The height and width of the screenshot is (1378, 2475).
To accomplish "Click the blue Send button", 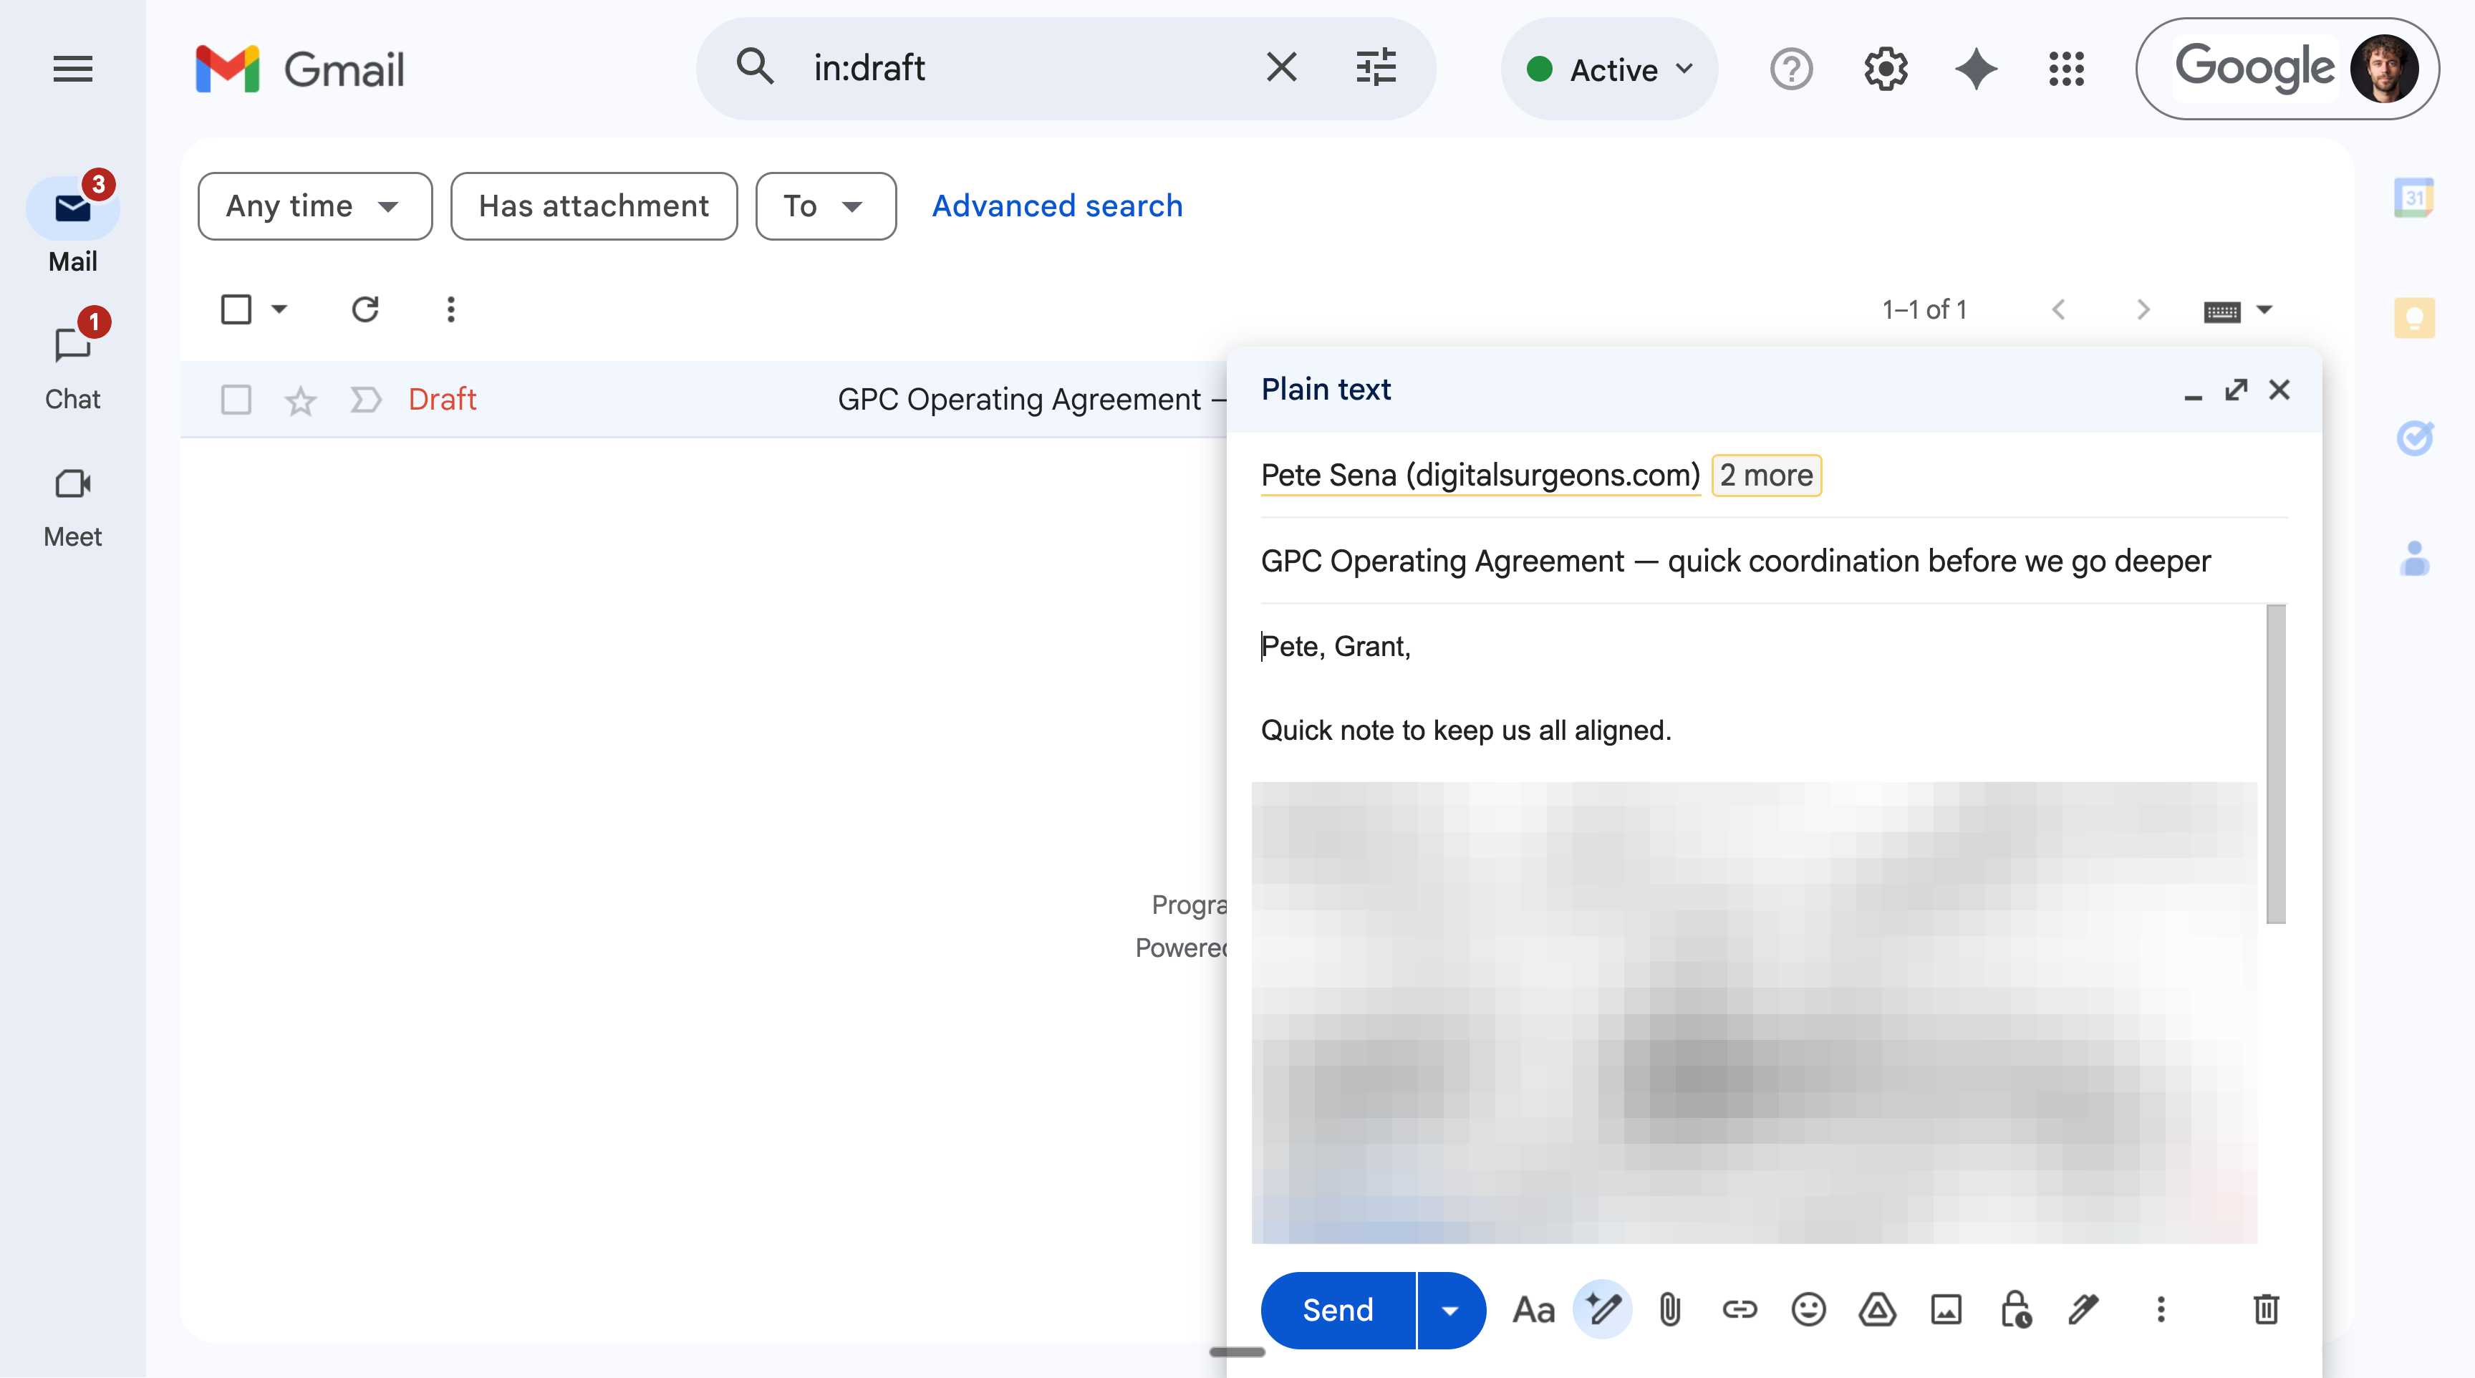I will point(1338,1310).
